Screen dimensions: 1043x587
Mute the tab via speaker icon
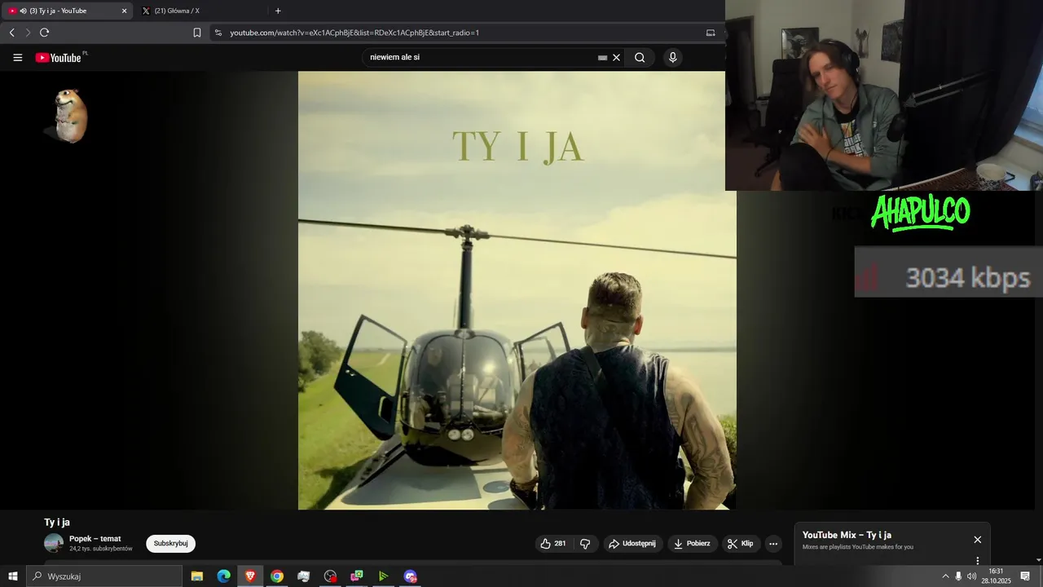tap(23, 11)
